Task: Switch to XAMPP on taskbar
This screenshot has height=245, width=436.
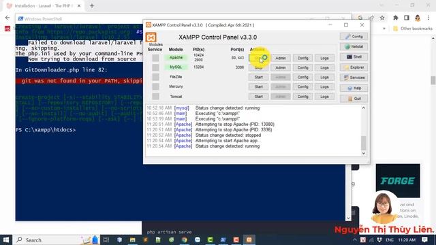Action: (x=249, y=240)
